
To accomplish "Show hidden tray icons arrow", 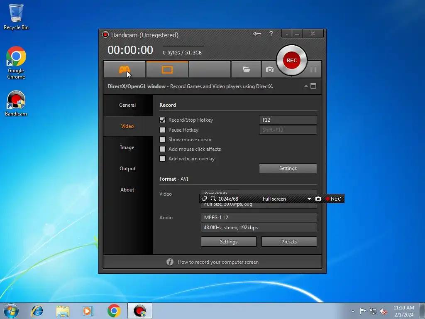I will 353,311.
